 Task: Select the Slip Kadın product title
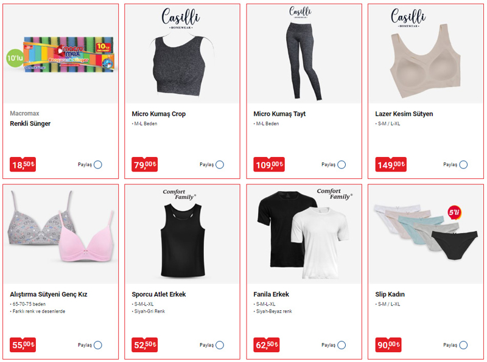(390, 294)
